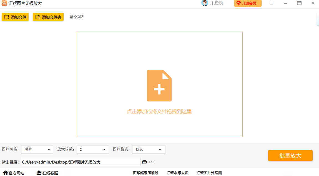
Task: Click the 汇帮图片无损放大 app logo icon
Action: [x=4, y=3]
